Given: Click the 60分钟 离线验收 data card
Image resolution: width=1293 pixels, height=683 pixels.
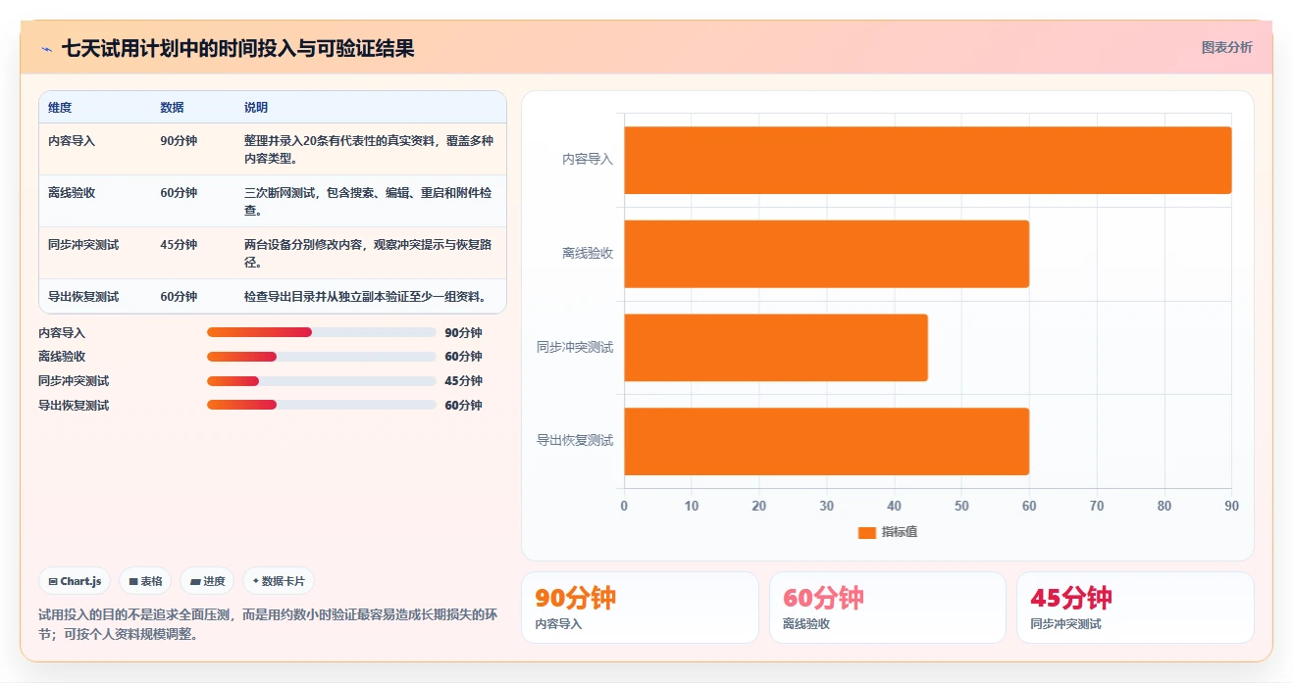Looking at the screenshot, I should (x=888, y=608).
